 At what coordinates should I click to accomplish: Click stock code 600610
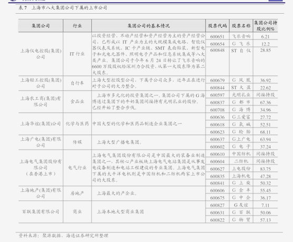[217, 154]
